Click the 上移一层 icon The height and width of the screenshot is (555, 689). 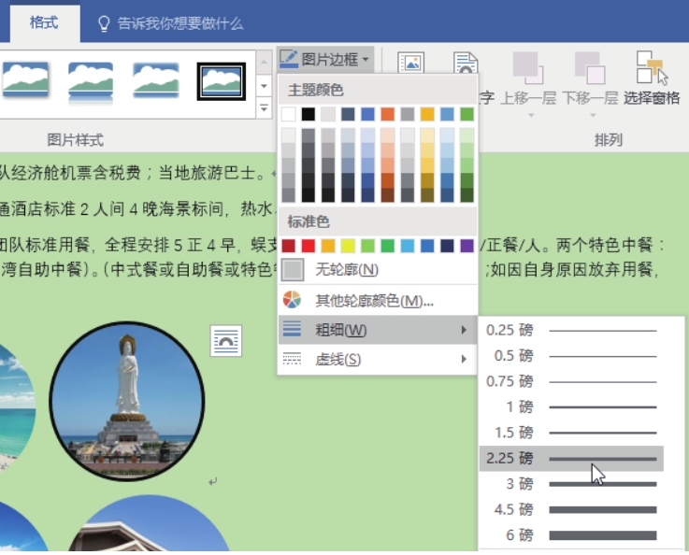(528, 67)
